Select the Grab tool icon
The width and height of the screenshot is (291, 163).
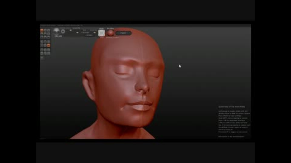tap(48, 34)
